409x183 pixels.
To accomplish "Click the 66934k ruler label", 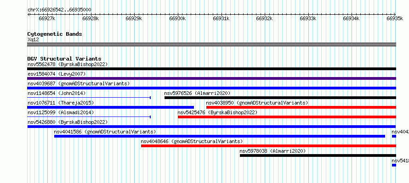I will click(x=351, y=18).
